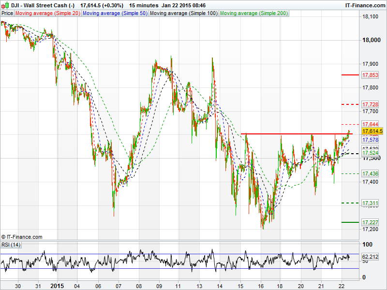The image size is (387, 290).
Task: Click the yellow current price tag 17,614.5
Action: pyautogui.click(x=373, y=131)
